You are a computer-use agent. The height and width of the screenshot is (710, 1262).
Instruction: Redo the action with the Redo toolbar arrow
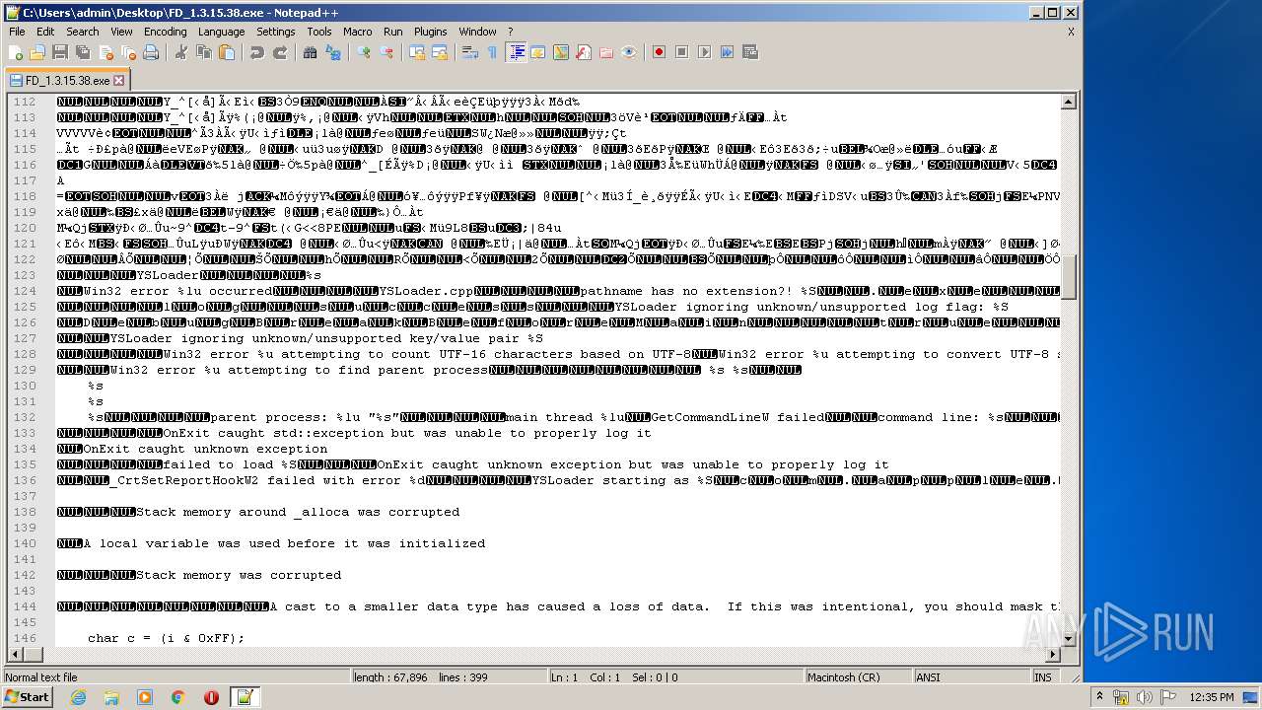coord(280,52)
